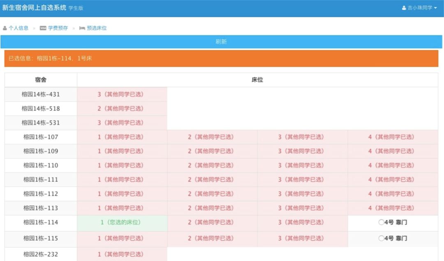
Task: Click bed 1（其他同学已选）in 榕园2栋-232
Action: coord(122,254)
